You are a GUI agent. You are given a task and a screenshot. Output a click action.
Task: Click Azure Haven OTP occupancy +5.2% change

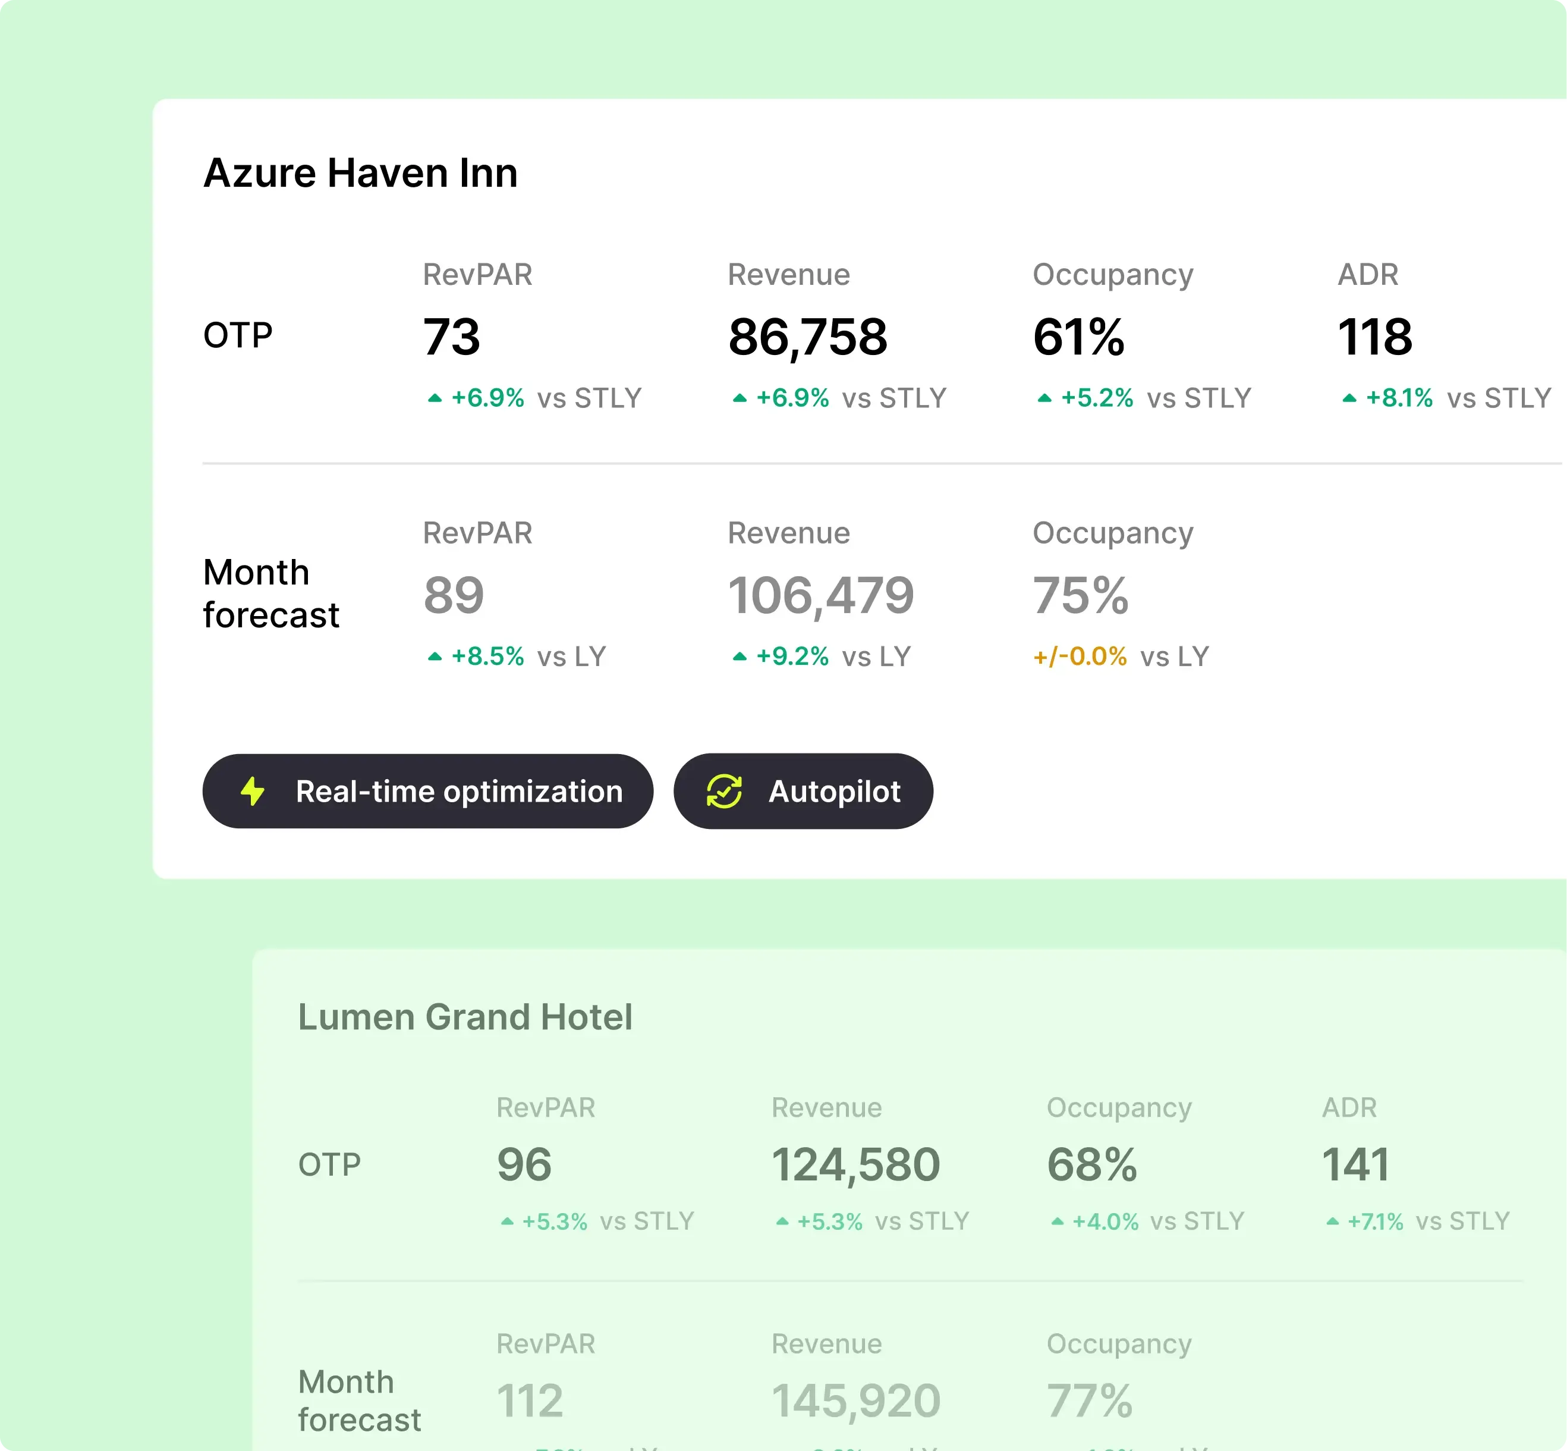pos(1097,398)
